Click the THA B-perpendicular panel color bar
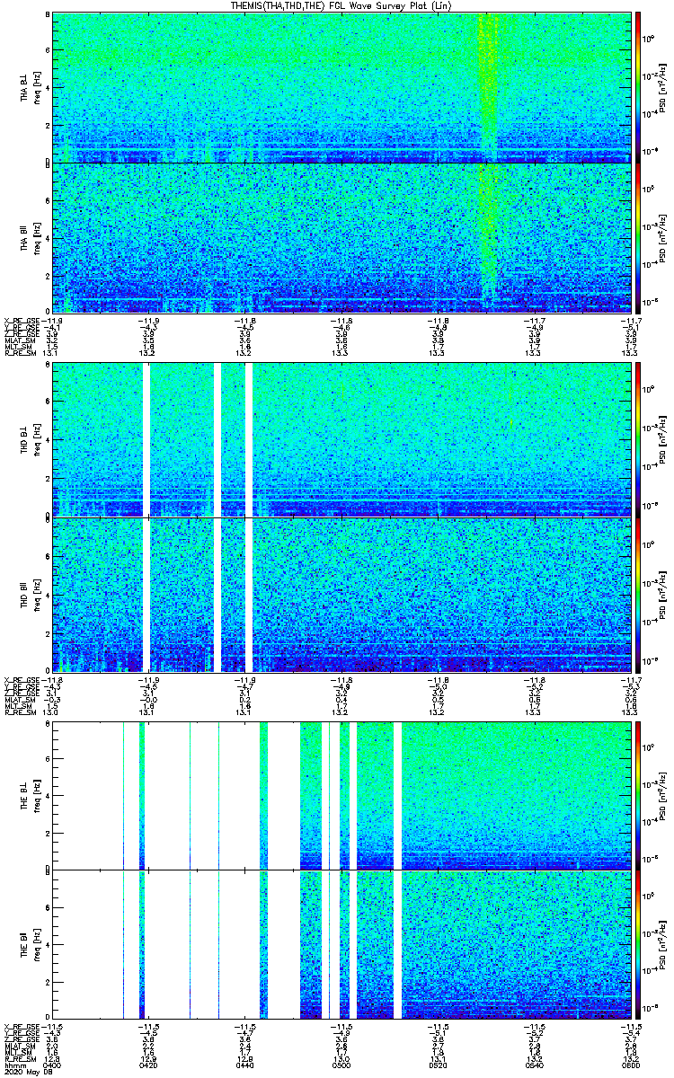Screen dimensions: 674x1078 click(x=638, y=86)
